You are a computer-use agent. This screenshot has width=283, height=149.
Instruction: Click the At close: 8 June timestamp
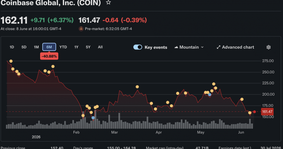click(x=31, y=29)
